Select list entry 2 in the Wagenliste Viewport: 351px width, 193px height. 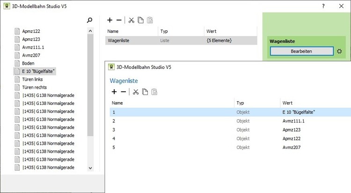coord(230,121)
